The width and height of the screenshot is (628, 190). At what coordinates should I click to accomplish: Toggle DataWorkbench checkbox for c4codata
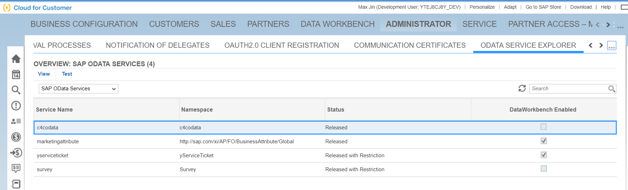543,127
